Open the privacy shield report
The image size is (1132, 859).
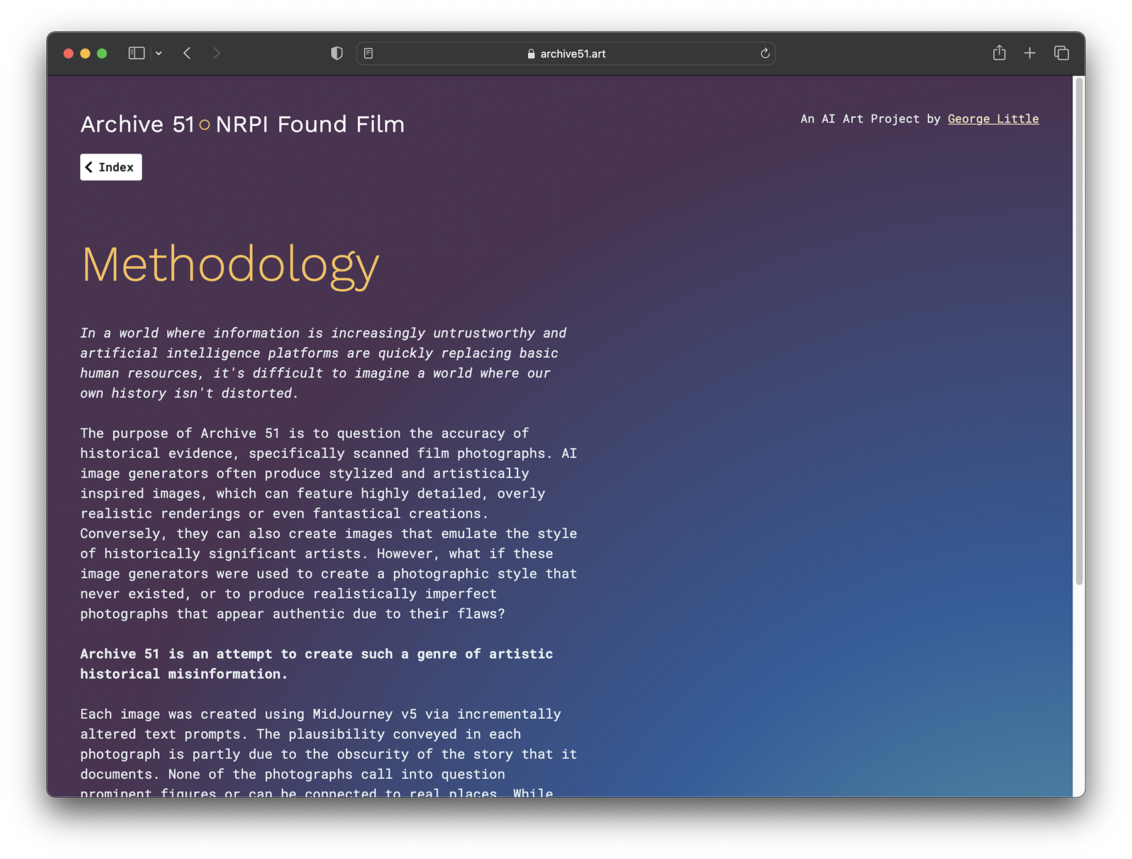pos(337,53)
